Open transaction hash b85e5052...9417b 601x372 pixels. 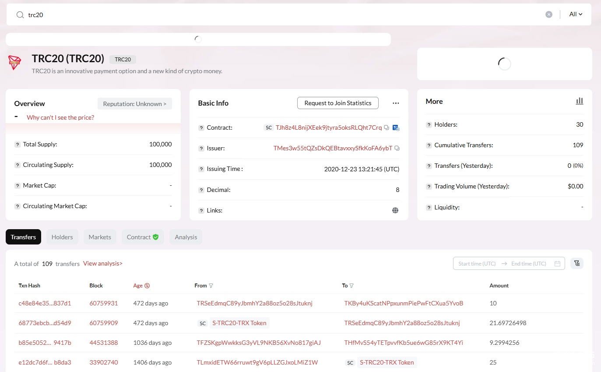click(x=45, y=343)
